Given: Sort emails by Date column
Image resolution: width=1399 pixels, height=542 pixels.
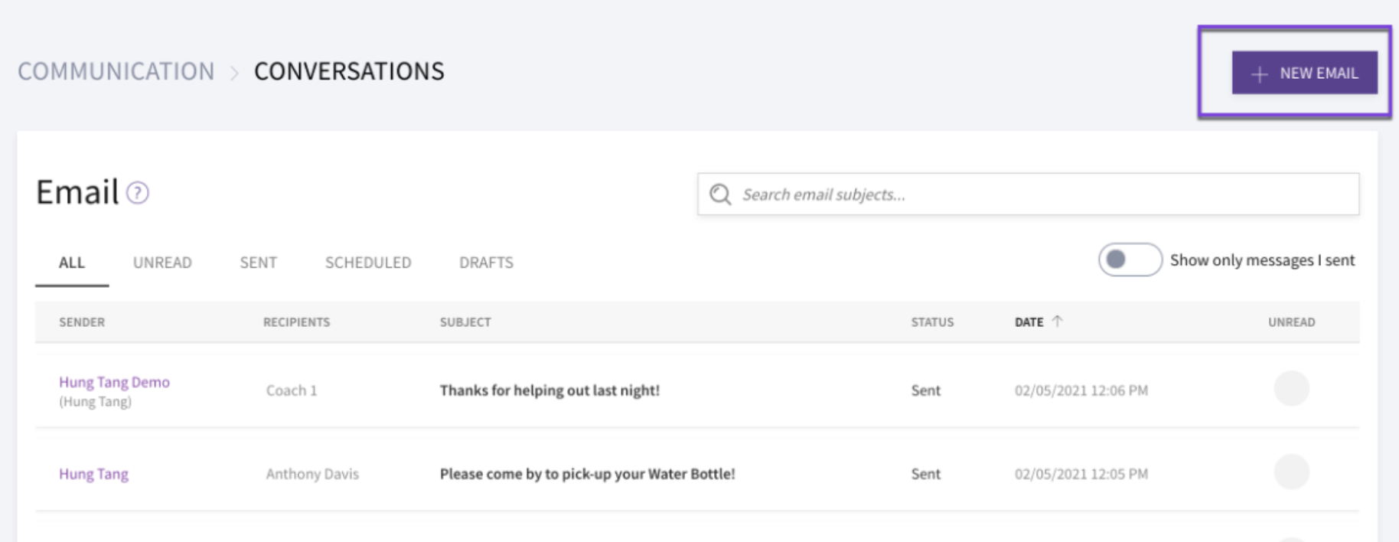Looking at the screenshot, I should coord(1029,322).
